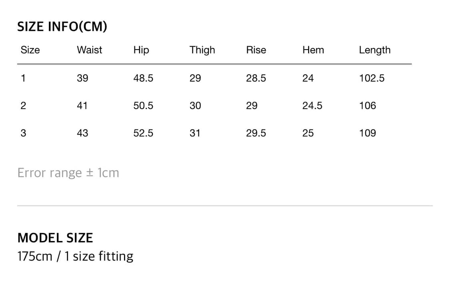Select the 28.5 rise value
This screenshot has width=450, height=281.
tap(256, 78)
